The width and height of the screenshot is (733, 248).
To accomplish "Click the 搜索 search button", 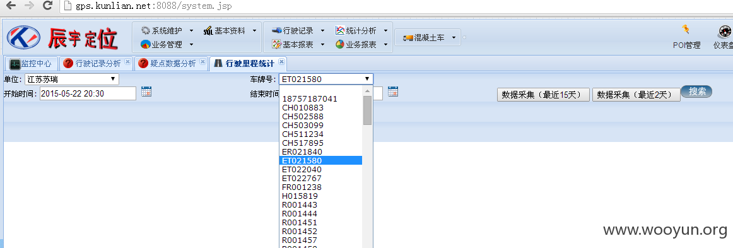I will click(x=696, y=92).
